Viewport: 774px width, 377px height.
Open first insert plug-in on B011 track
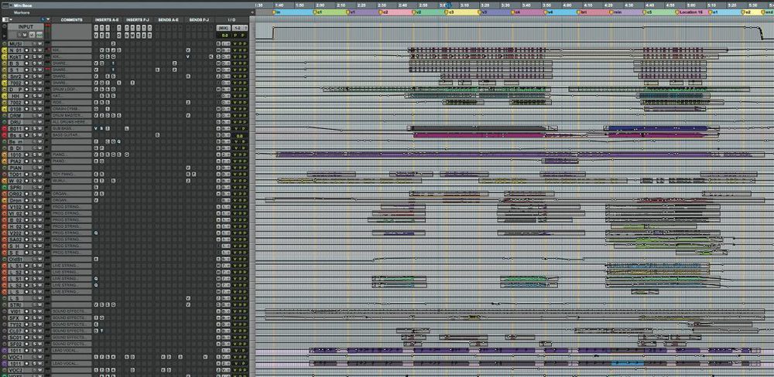pyautogui.click(x=96, y=128)
